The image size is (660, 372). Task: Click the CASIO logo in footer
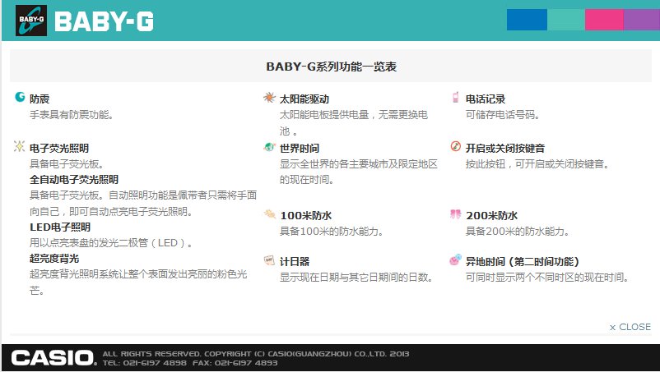[53, 358]
